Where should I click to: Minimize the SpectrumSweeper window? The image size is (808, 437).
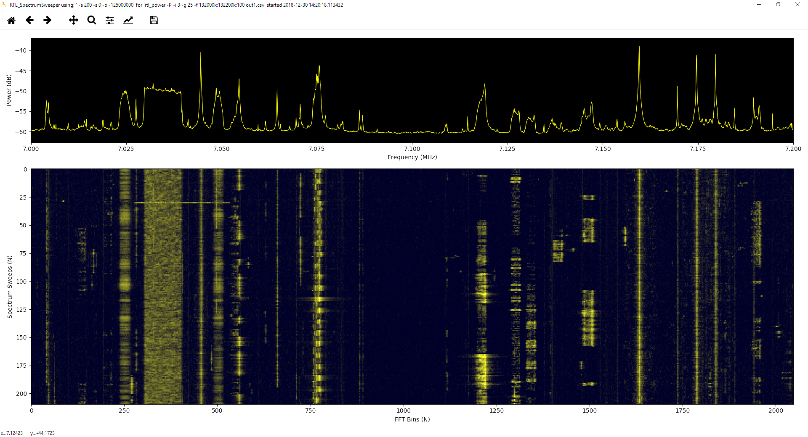tap(759, 5)
